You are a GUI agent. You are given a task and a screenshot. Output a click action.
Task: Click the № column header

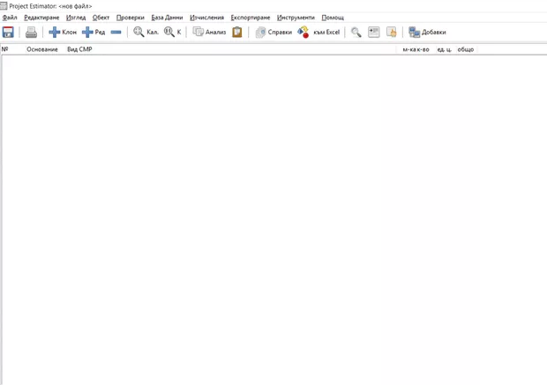click(x=5, y=49)
